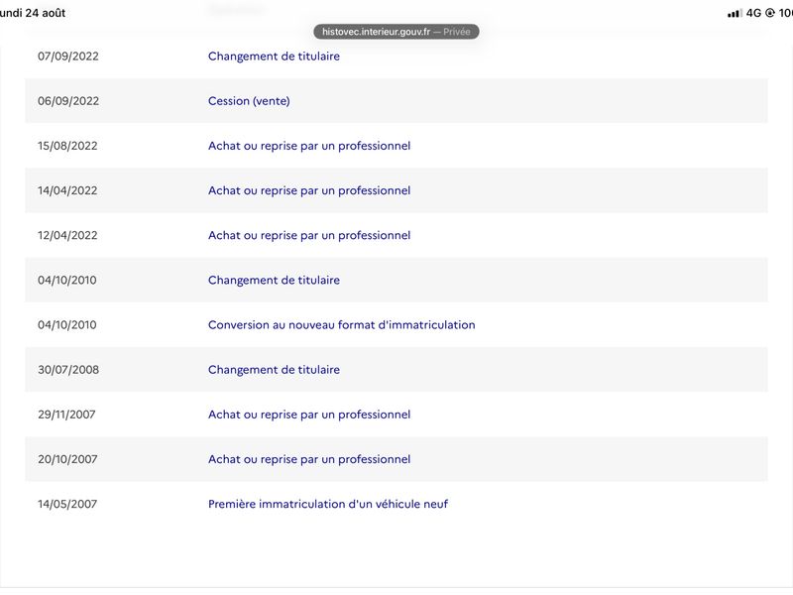The height and width of the screenshot is (595, 793).
Task: Tap the 4G network indicator
Action: 753,13
